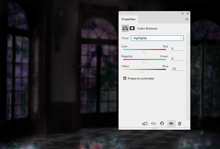Reset adjustment to defaults
This screenshot has height=149, width=220.
pos(162,123)
